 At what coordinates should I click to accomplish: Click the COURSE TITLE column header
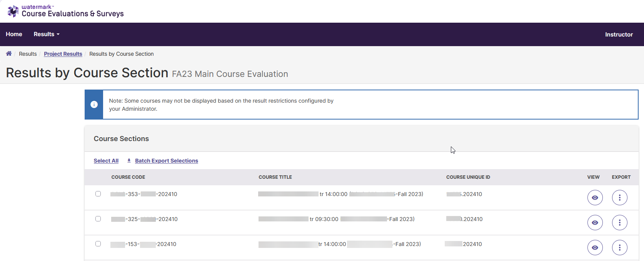point(275,177)
